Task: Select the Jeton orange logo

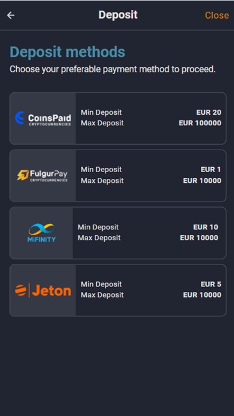Action: pyautogui.click(x=43, y=290)
